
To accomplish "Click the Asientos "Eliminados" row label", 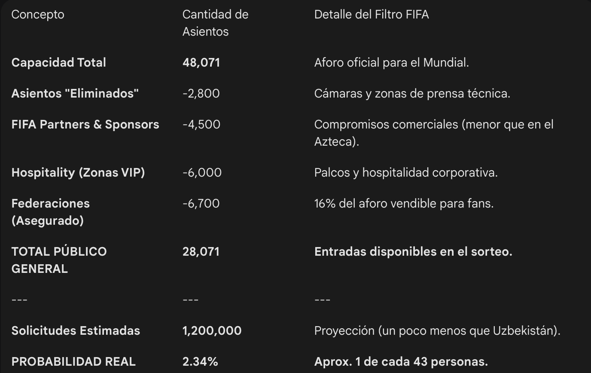I will click(x=75, y=94).
